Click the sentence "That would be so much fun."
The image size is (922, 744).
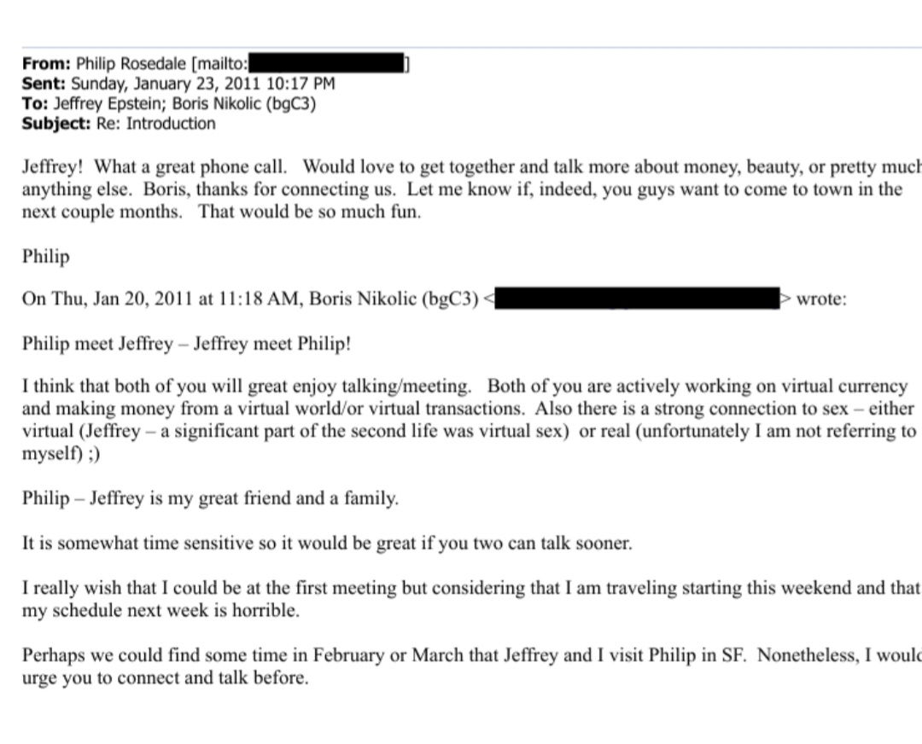310,212
